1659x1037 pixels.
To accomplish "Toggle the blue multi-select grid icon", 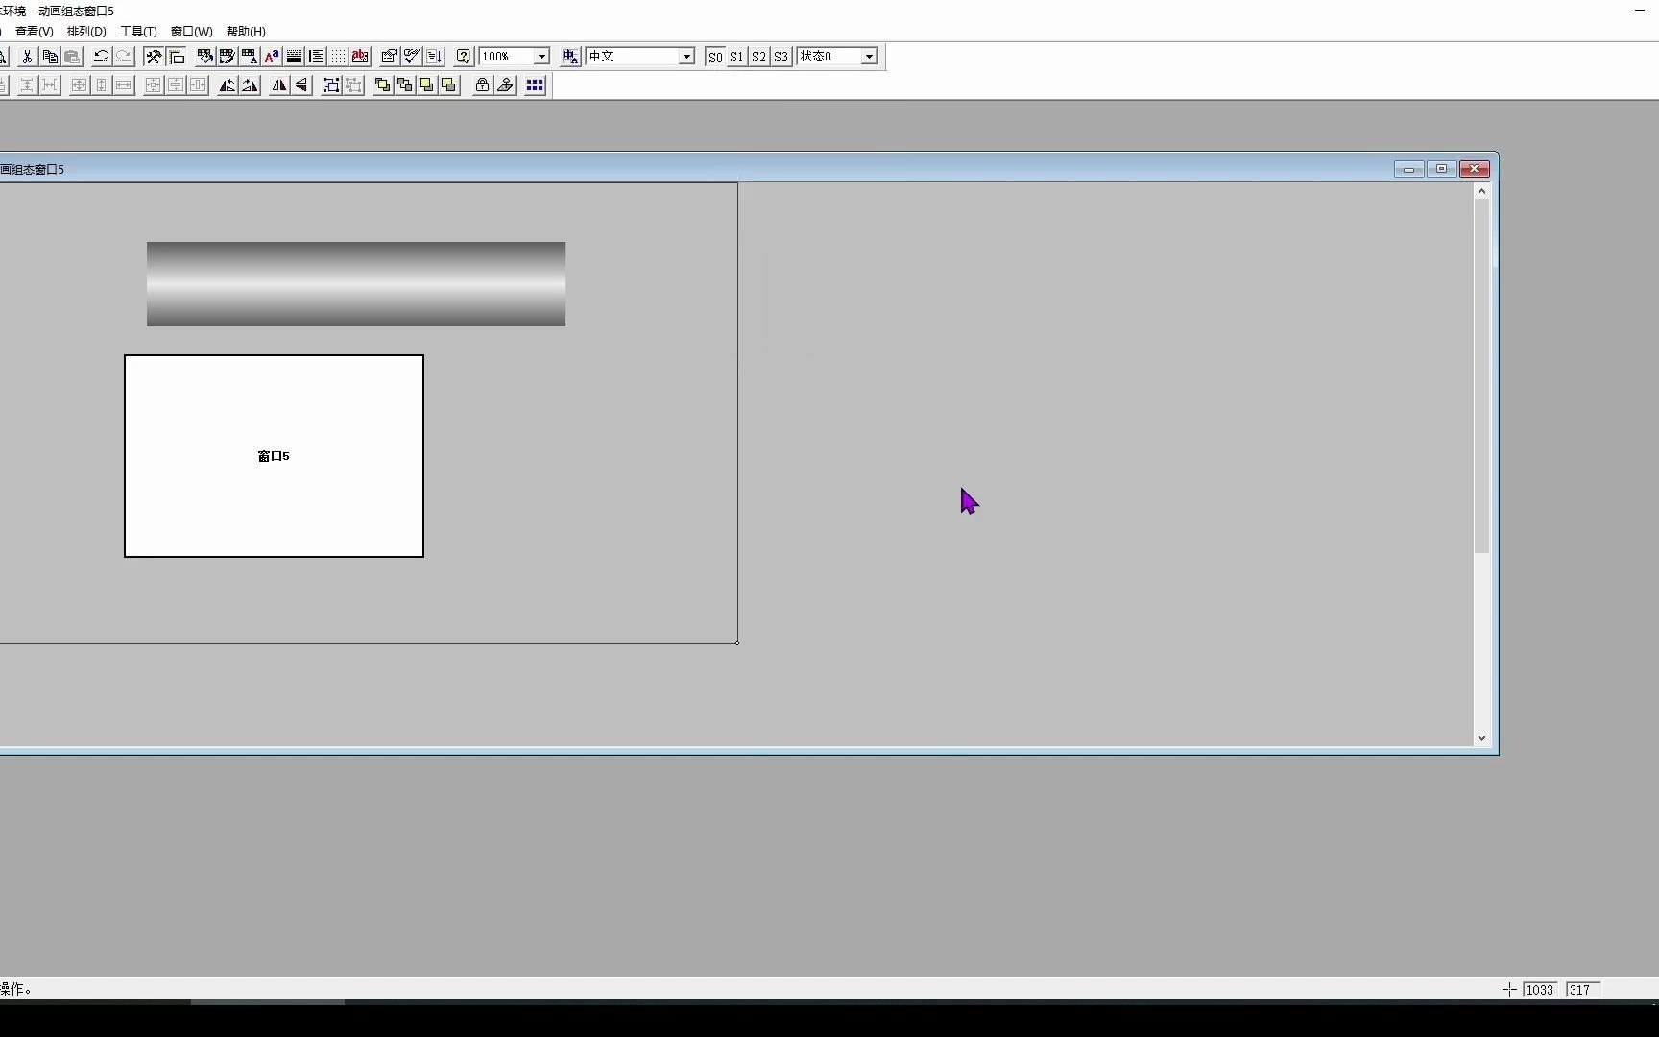I will (x=535, y=85).
